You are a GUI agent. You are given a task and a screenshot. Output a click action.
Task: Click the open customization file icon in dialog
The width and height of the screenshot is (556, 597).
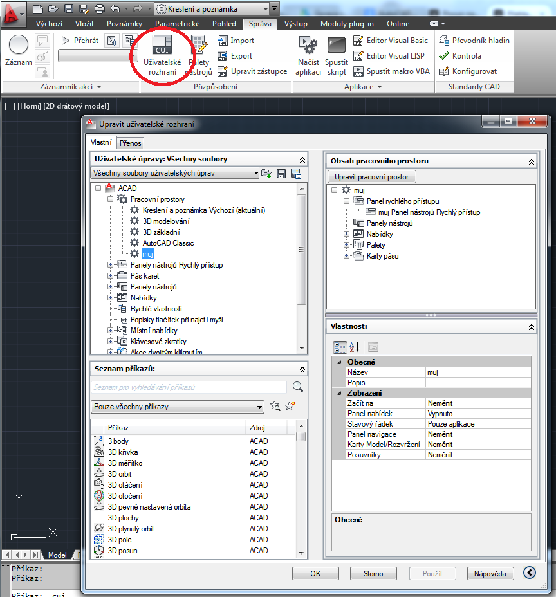click(x=266, y=174)
